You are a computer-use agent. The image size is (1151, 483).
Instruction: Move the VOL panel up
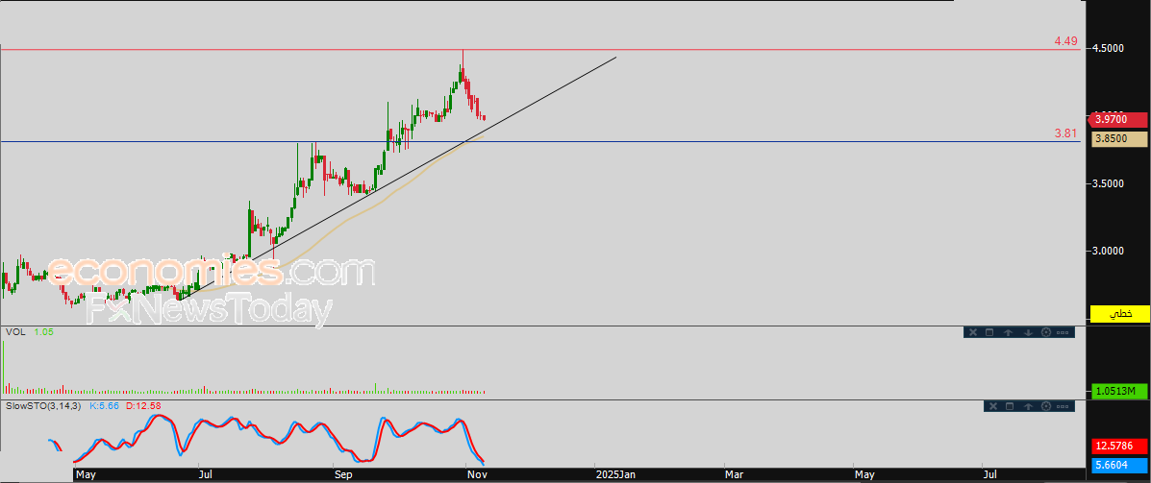coord(1009,333)
